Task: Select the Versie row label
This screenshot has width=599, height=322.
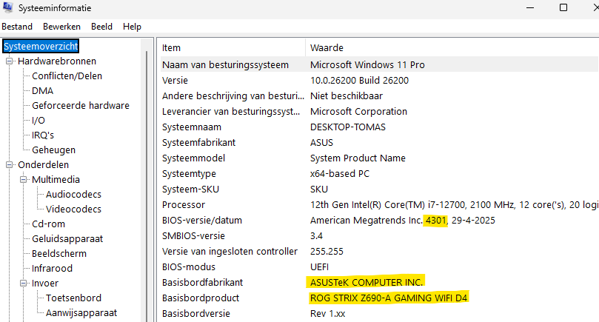Action: click(175, 81)
